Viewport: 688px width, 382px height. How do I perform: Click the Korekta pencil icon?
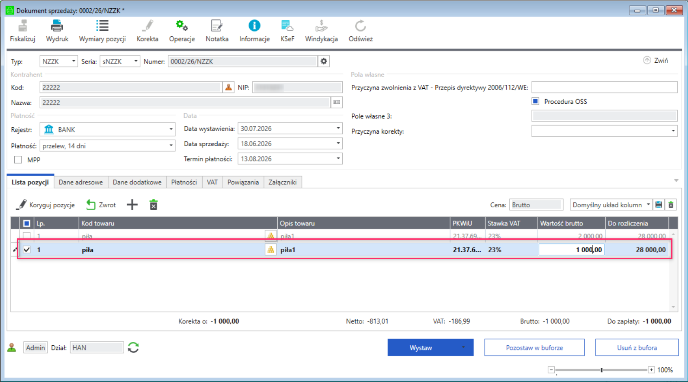point(148,26)
